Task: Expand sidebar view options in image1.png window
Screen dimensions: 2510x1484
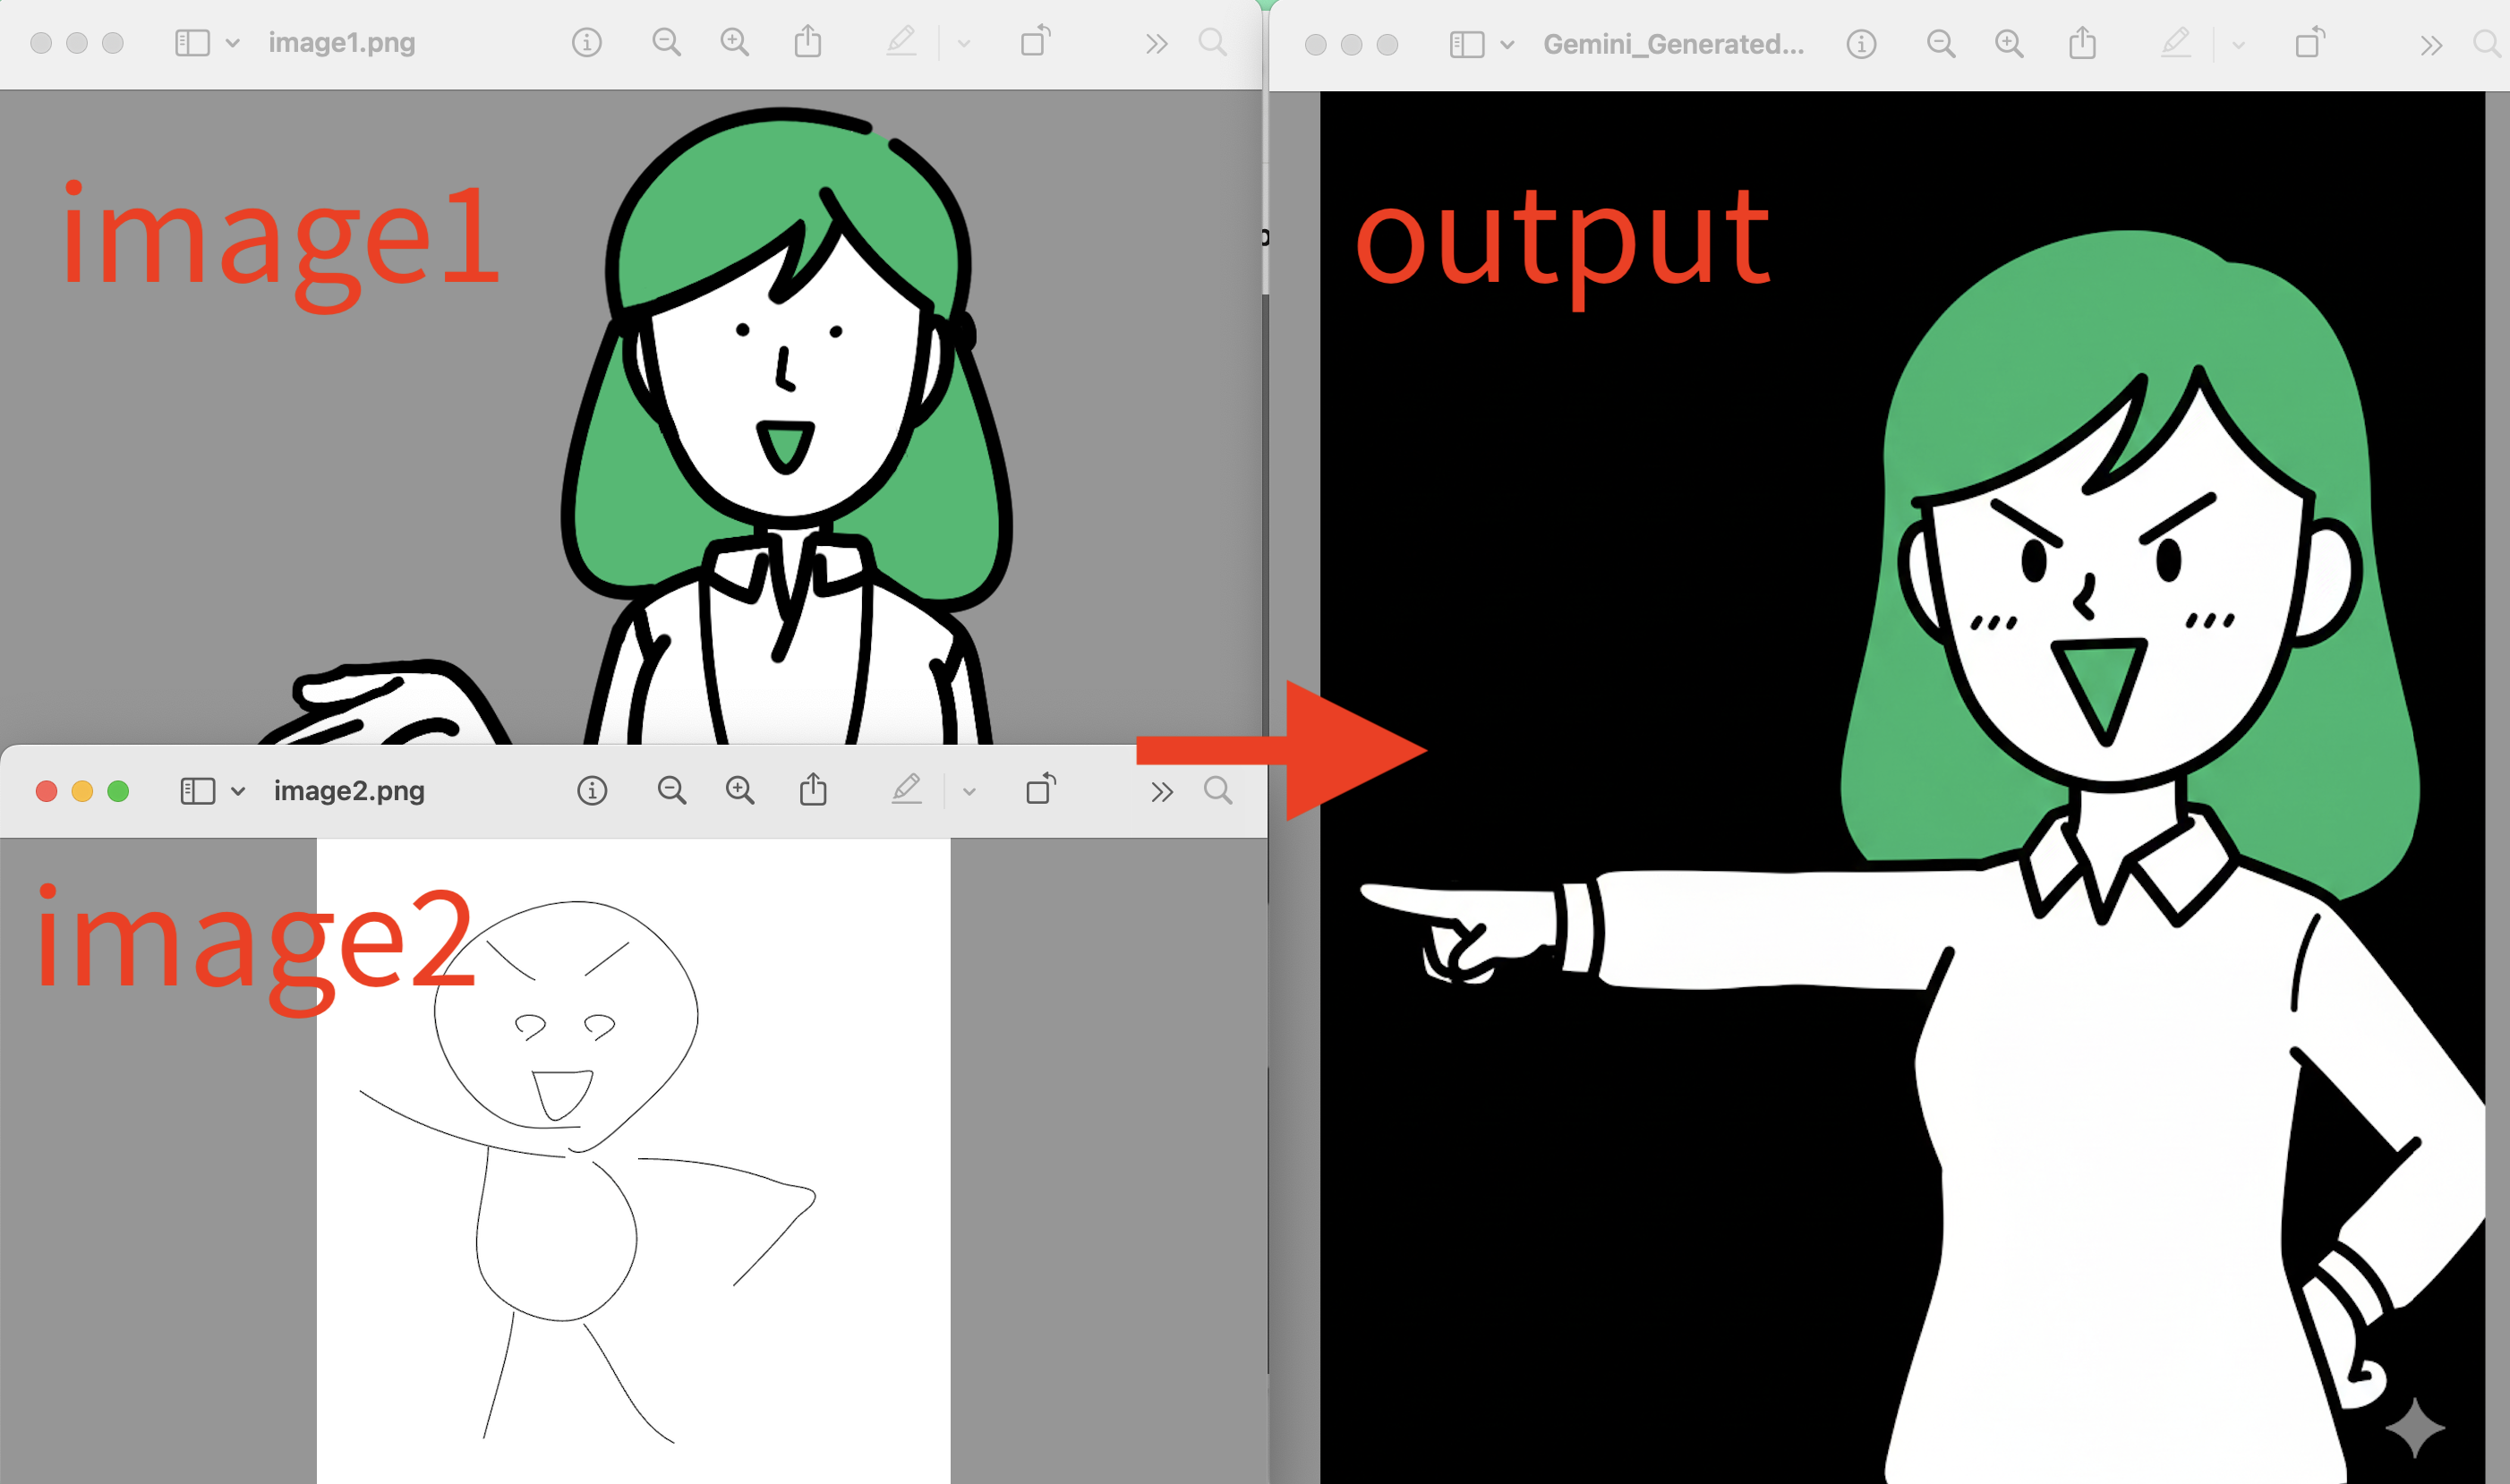Action: coord(233,43)
